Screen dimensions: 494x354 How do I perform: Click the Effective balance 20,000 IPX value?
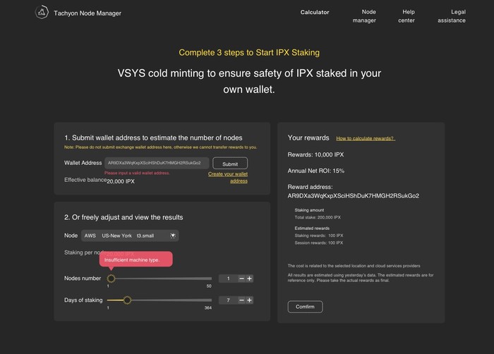coord(121,181)
